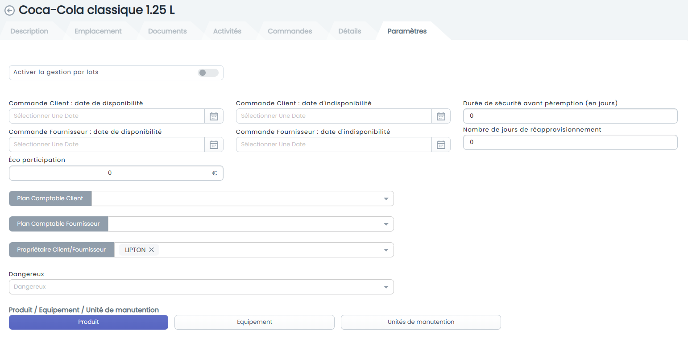Switch to the Détails tab

pos(350,31)
